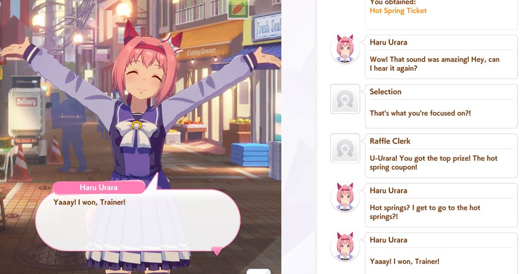The image size is (523, 274).
Task: Click the pink Haru Urara name tag
Action: point(99,188)
